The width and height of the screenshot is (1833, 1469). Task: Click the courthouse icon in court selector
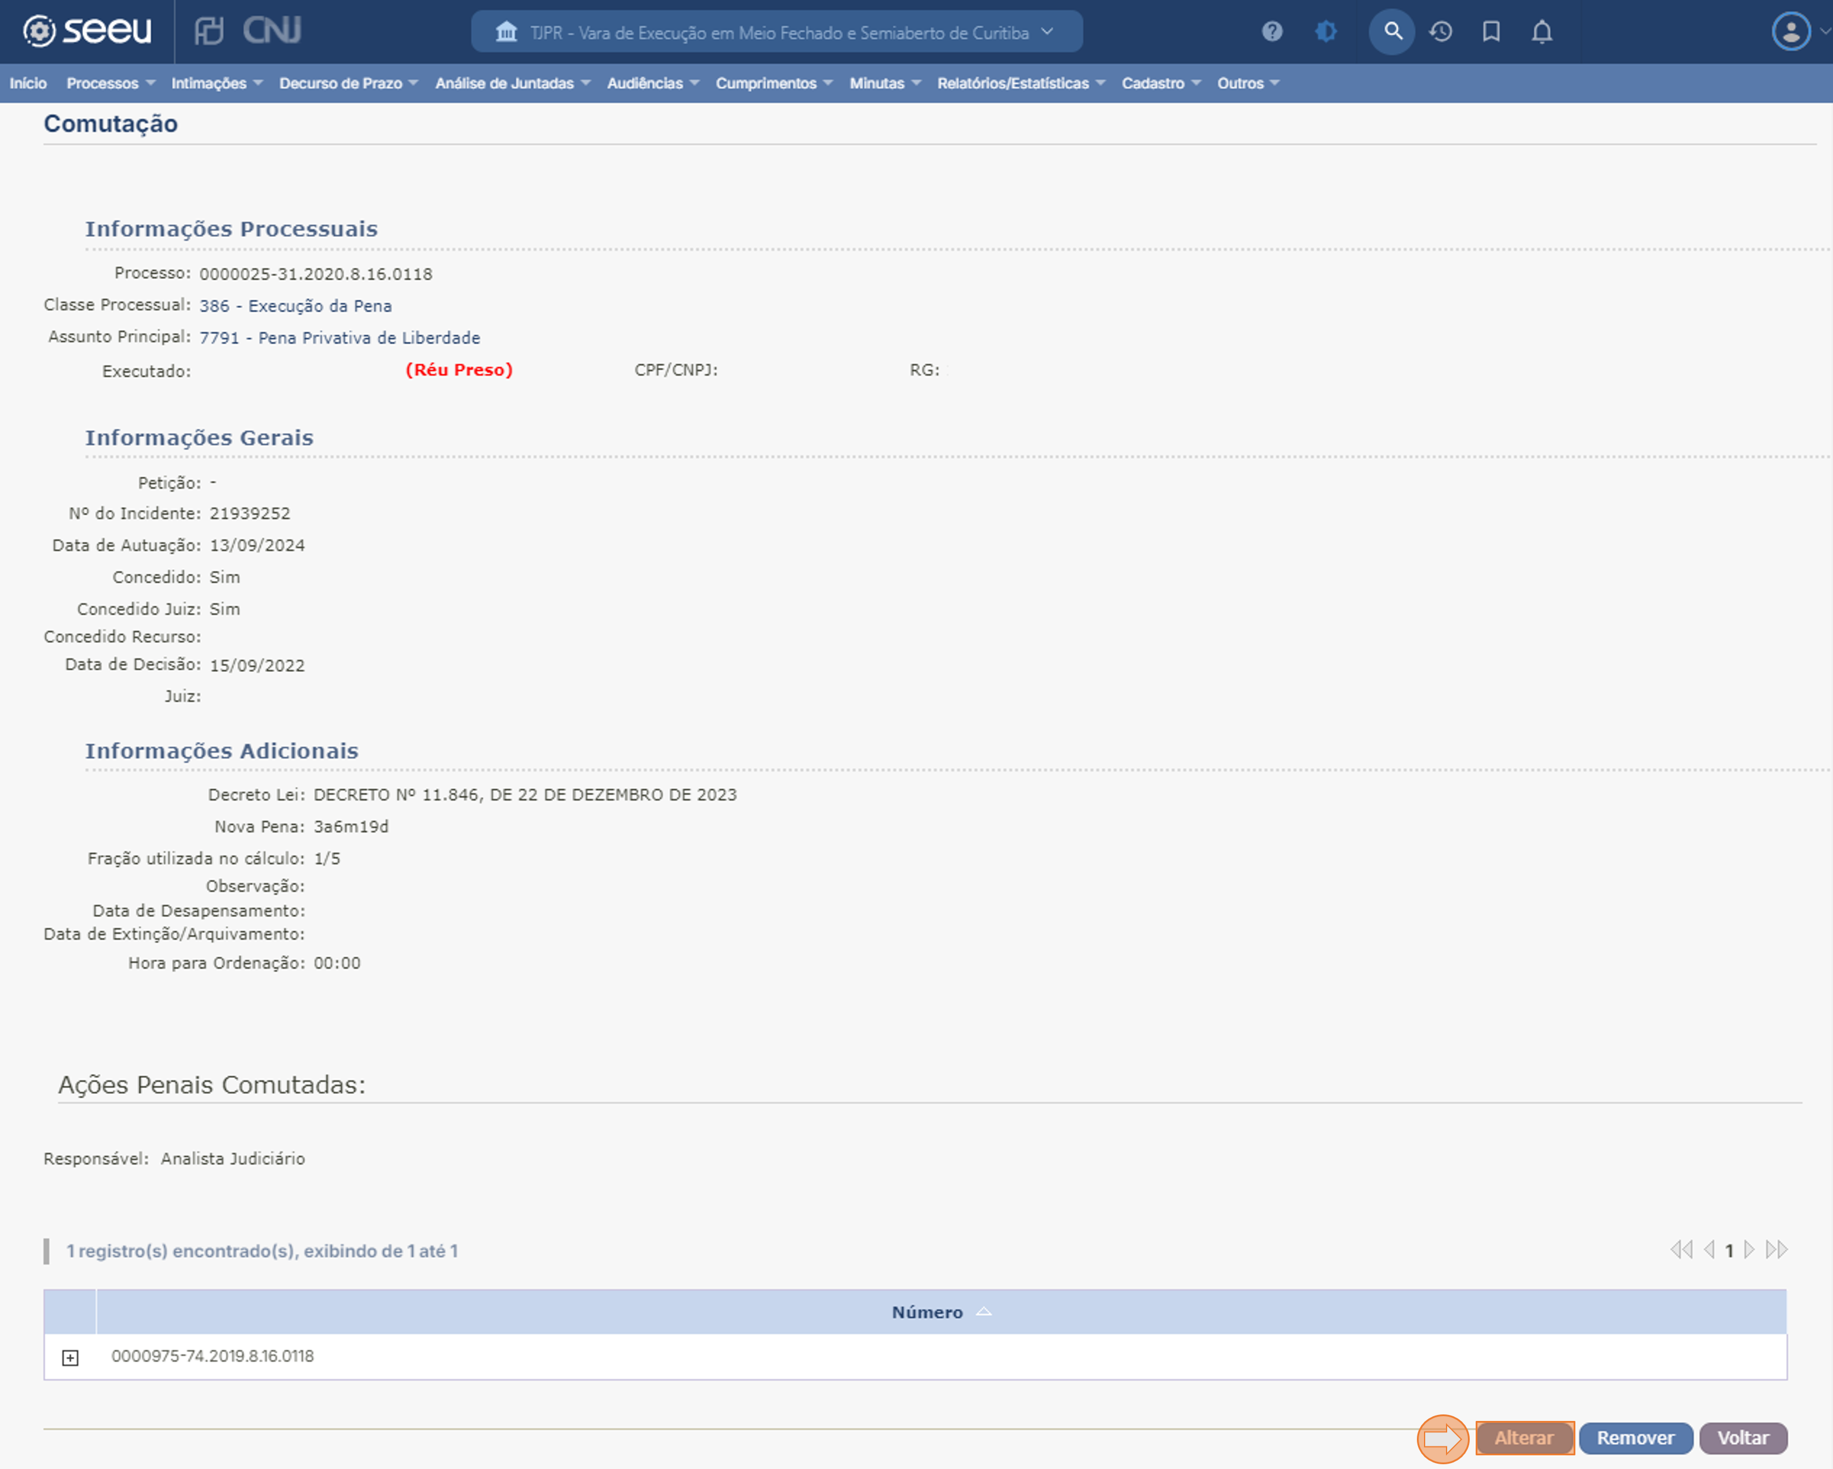click(507, 31)
